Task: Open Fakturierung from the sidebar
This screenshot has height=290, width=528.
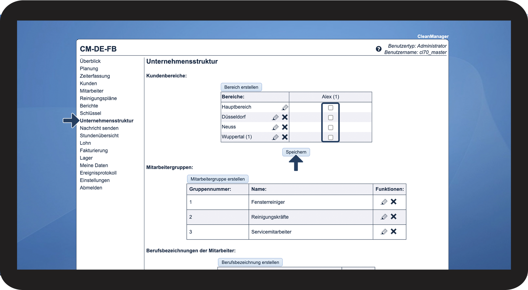Action: coord(94,151)
